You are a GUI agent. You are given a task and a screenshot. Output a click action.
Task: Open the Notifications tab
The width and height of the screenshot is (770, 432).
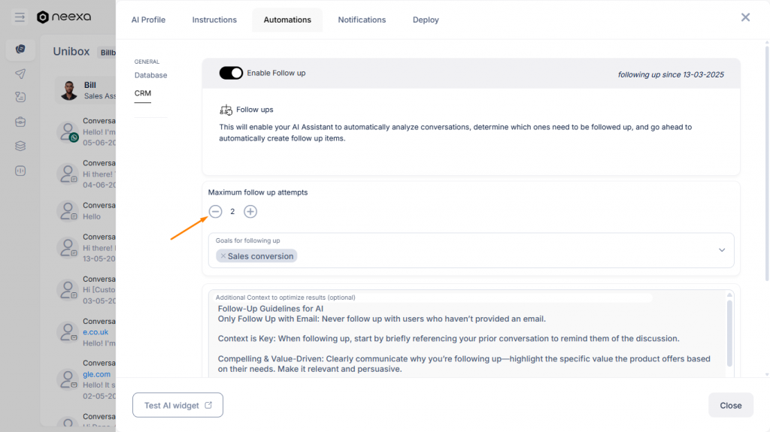(x=362, y=20)
